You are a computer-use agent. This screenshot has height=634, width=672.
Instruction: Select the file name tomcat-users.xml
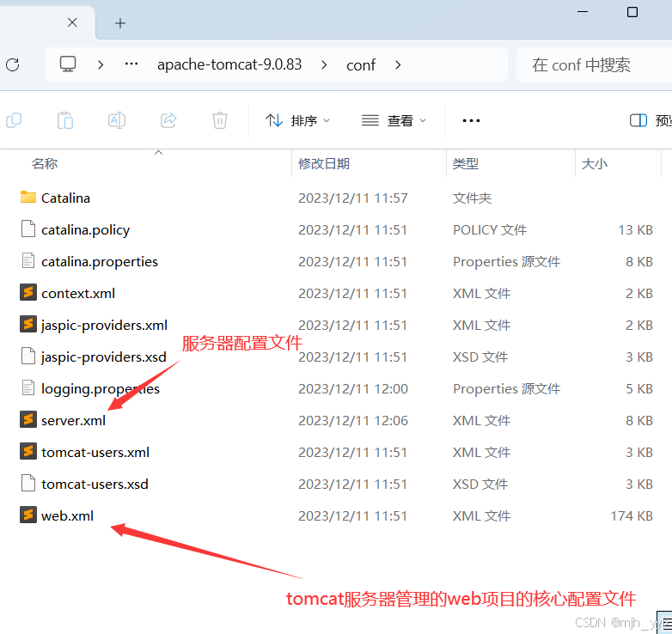95,453
